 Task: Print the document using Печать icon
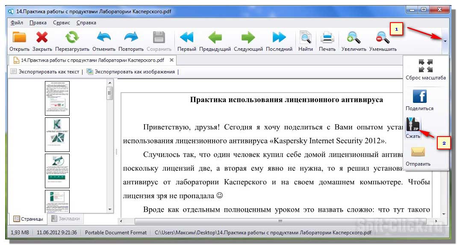coord(327,38)
